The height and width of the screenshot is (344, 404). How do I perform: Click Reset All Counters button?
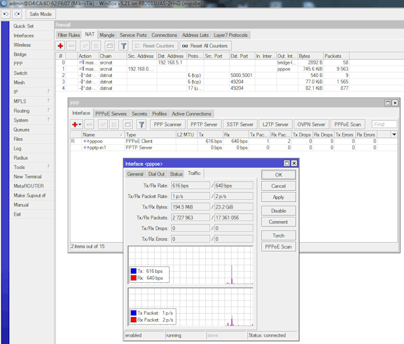click(x=205, y=45)
